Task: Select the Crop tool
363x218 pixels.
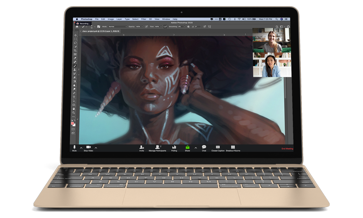Action: (x=75, y=50)
